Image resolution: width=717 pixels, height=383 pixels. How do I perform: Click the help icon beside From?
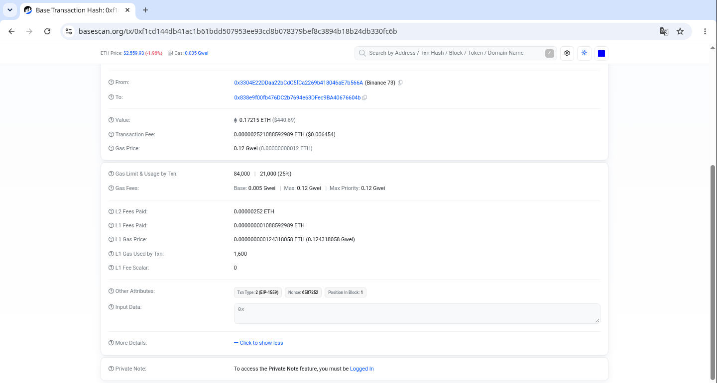pos(111,83)
